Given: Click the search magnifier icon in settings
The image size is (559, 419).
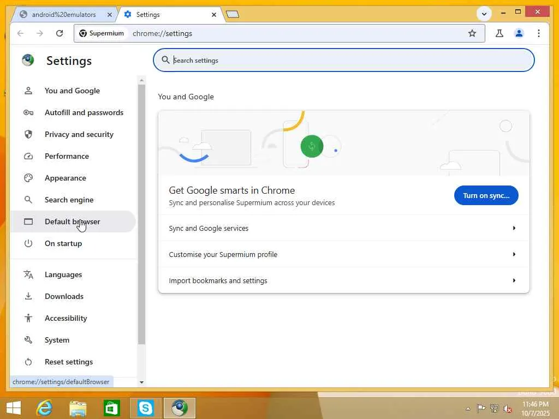Looking at the screenshot, I should 165,60.
